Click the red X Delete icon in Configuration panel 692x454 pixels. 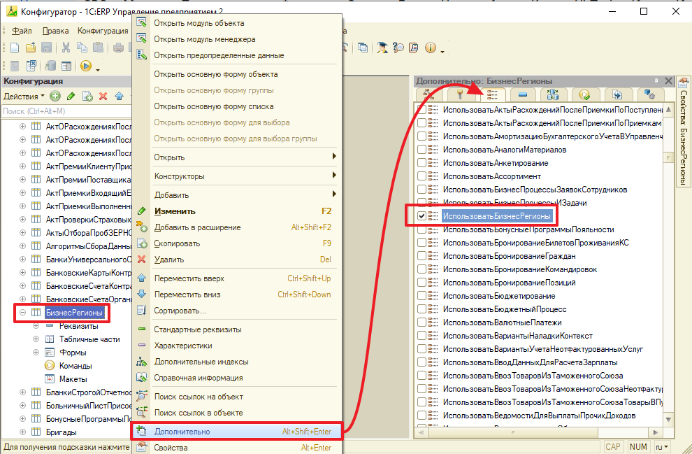[103, 96]
